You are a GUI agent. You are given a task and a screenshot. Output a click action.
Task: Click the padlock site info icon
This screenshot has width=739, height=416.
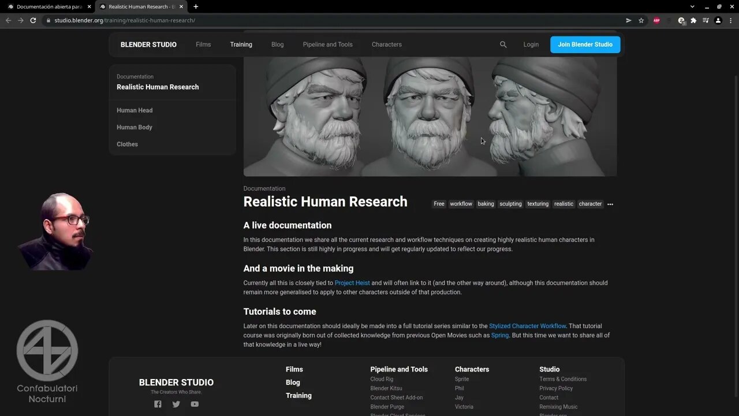coord(48,20)
